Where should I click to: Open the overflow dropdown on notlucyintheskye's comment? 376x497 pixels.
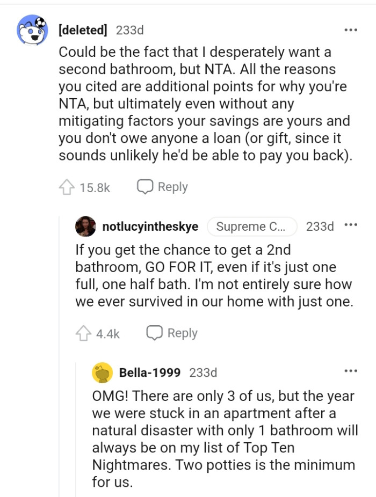[x=351, y=226]
